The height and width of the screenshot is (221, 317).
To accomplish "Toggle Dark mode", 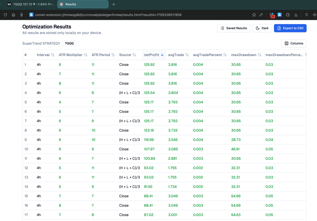I will tap(262, 28).
